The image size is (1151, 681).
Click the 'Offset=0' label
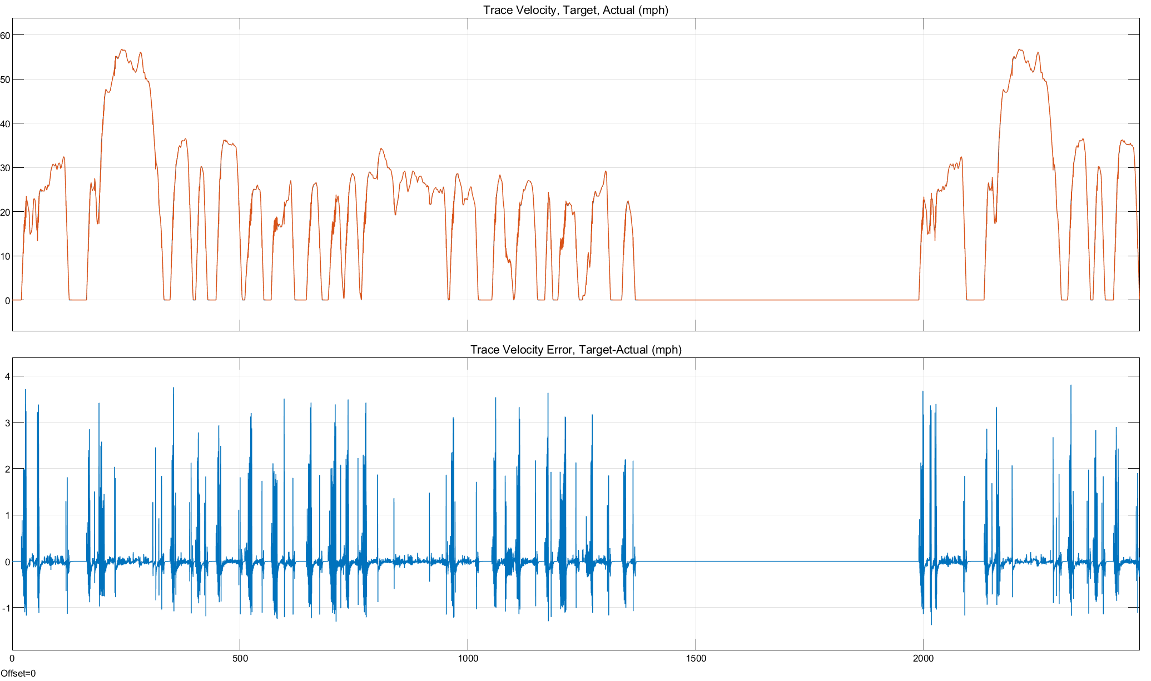click(x=18, y=673)
